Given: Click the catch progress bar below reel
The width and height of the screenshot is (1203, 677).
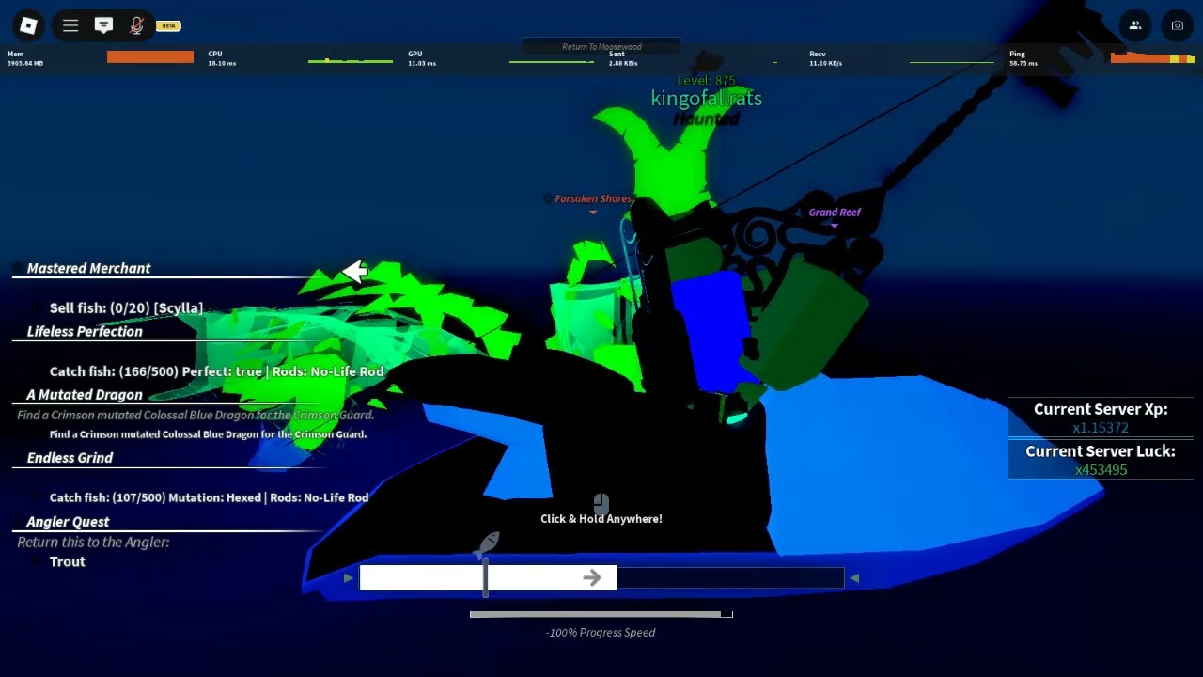Looking at the screenshot, I should point(601,614).
